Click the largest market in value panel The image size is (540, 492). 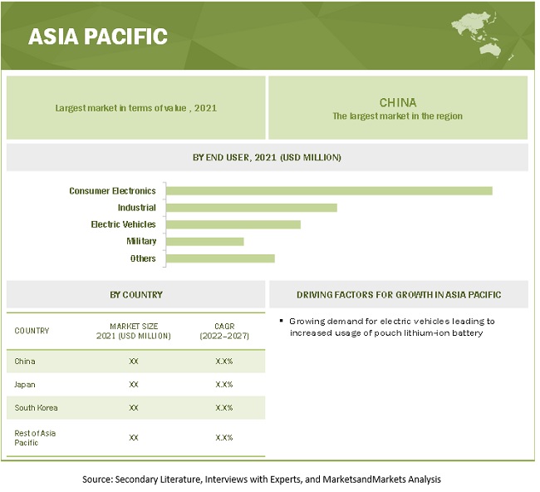(135, 108)
